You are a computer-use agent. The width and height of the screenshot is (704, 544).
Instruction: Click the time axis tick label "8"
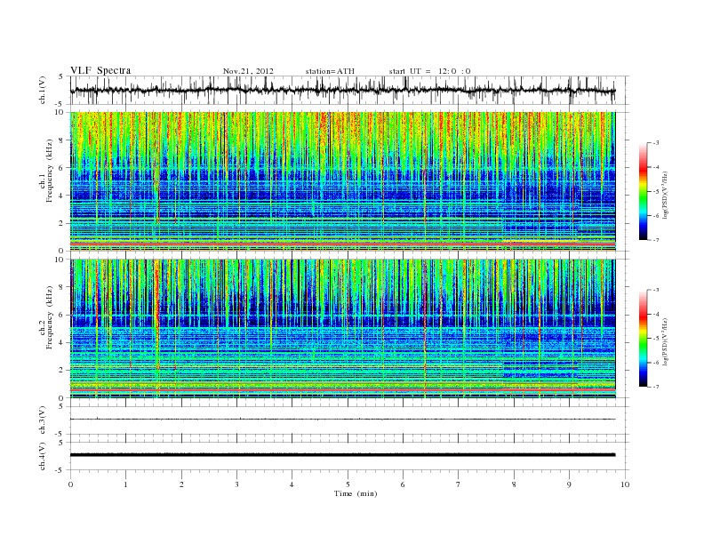[x=514, y=484]
